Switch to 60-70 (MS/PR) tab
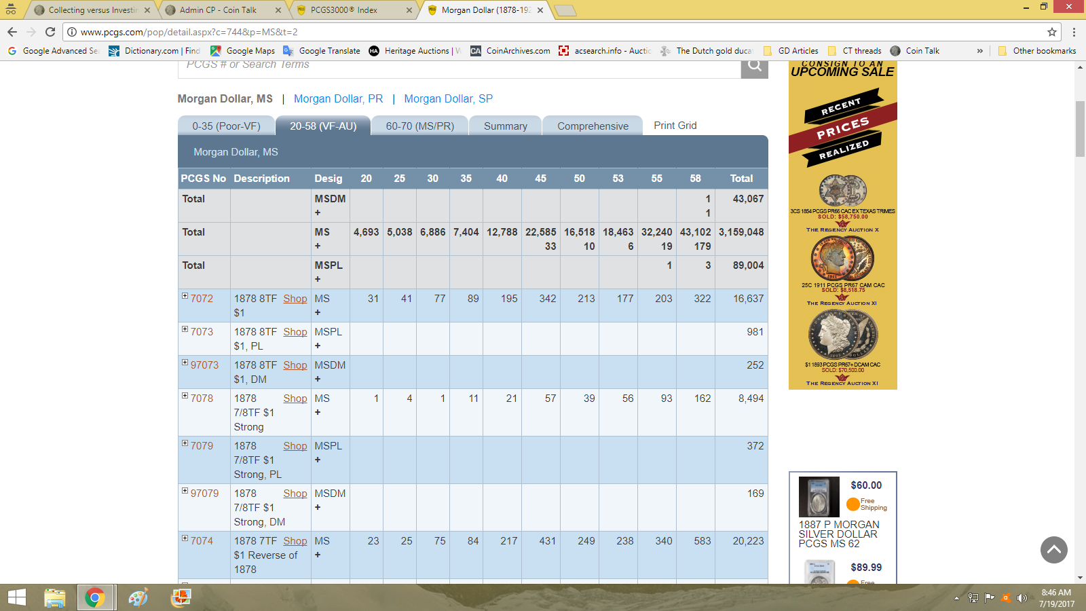Screen dimensions: 1086x611 point(420,126)
